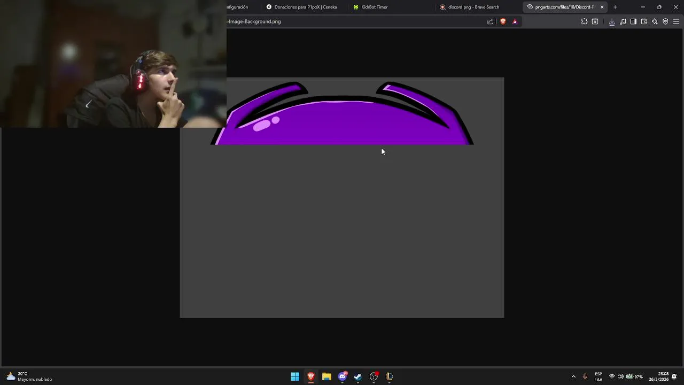Screen dimensions: 684x385
Task: Close the pngarts.com tab
Action: [x=602, y=7]
